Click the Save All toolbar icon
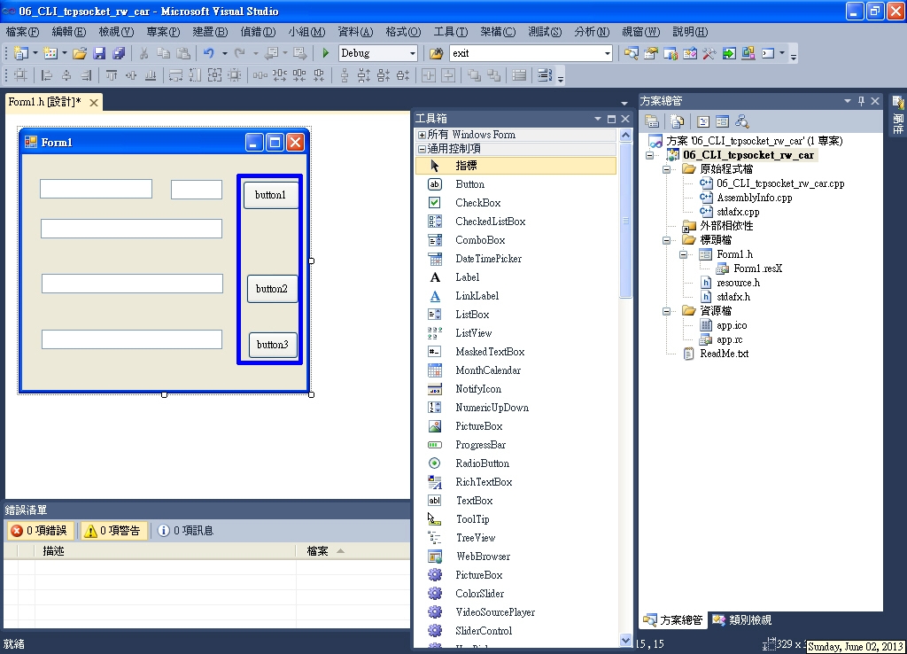This screenshot has width=907, height=654. 120,53
